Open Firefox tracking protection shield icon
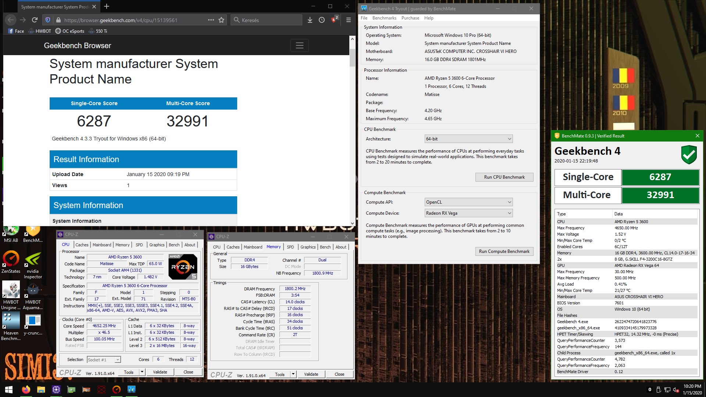This screenshot has width=706, height=397. pyautogui.click(x=48, y=20)
